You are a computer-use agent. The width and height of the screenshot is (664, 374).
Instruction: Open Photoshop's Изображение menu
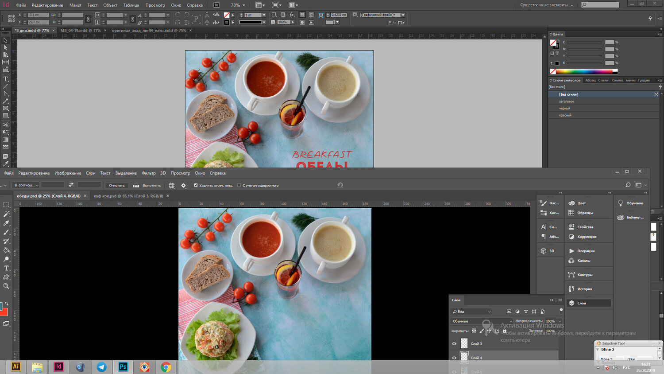click(68, 173)
